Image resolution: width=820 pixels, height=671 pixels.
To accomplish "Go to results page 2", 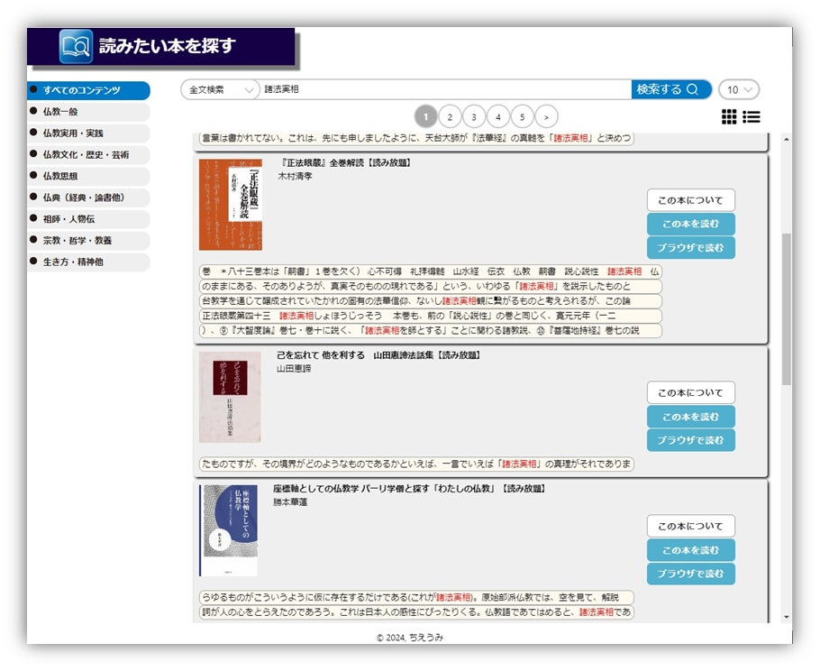I will (x=450, y=116).
